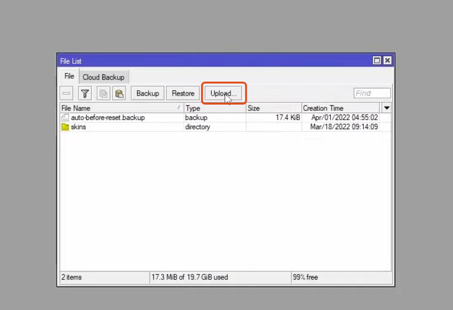The height and width of the screenshot is (310, 453).
Task: Click the paste clipboard toolbar icon
Action: coord(119,94)
